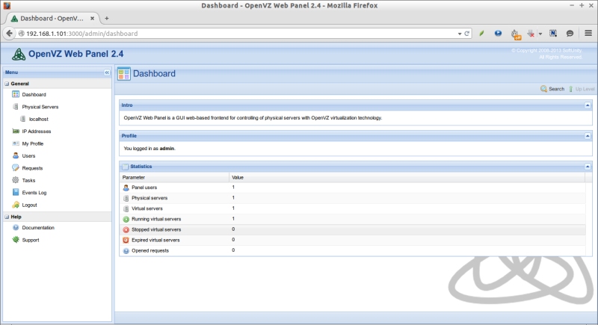Screen dimensions: 598x325
Task: Close the Dashboard browser tab
Action: tap(92, 18)
